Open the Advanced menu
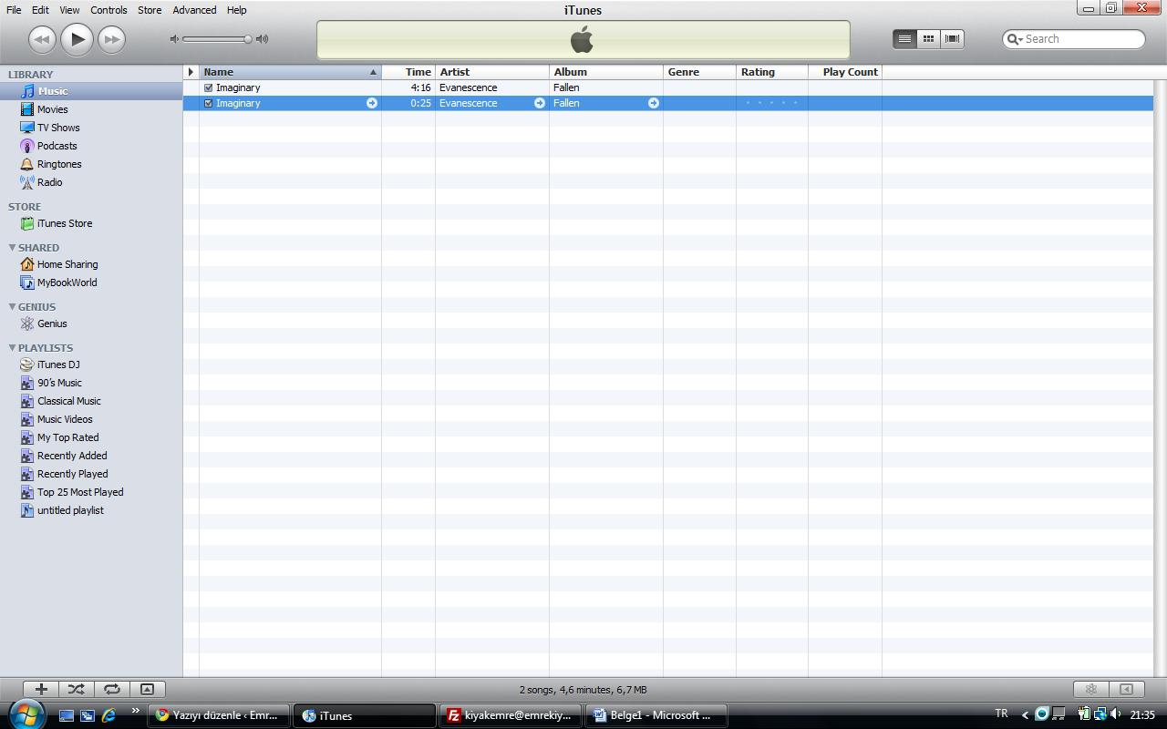 [x=194, y=10]
